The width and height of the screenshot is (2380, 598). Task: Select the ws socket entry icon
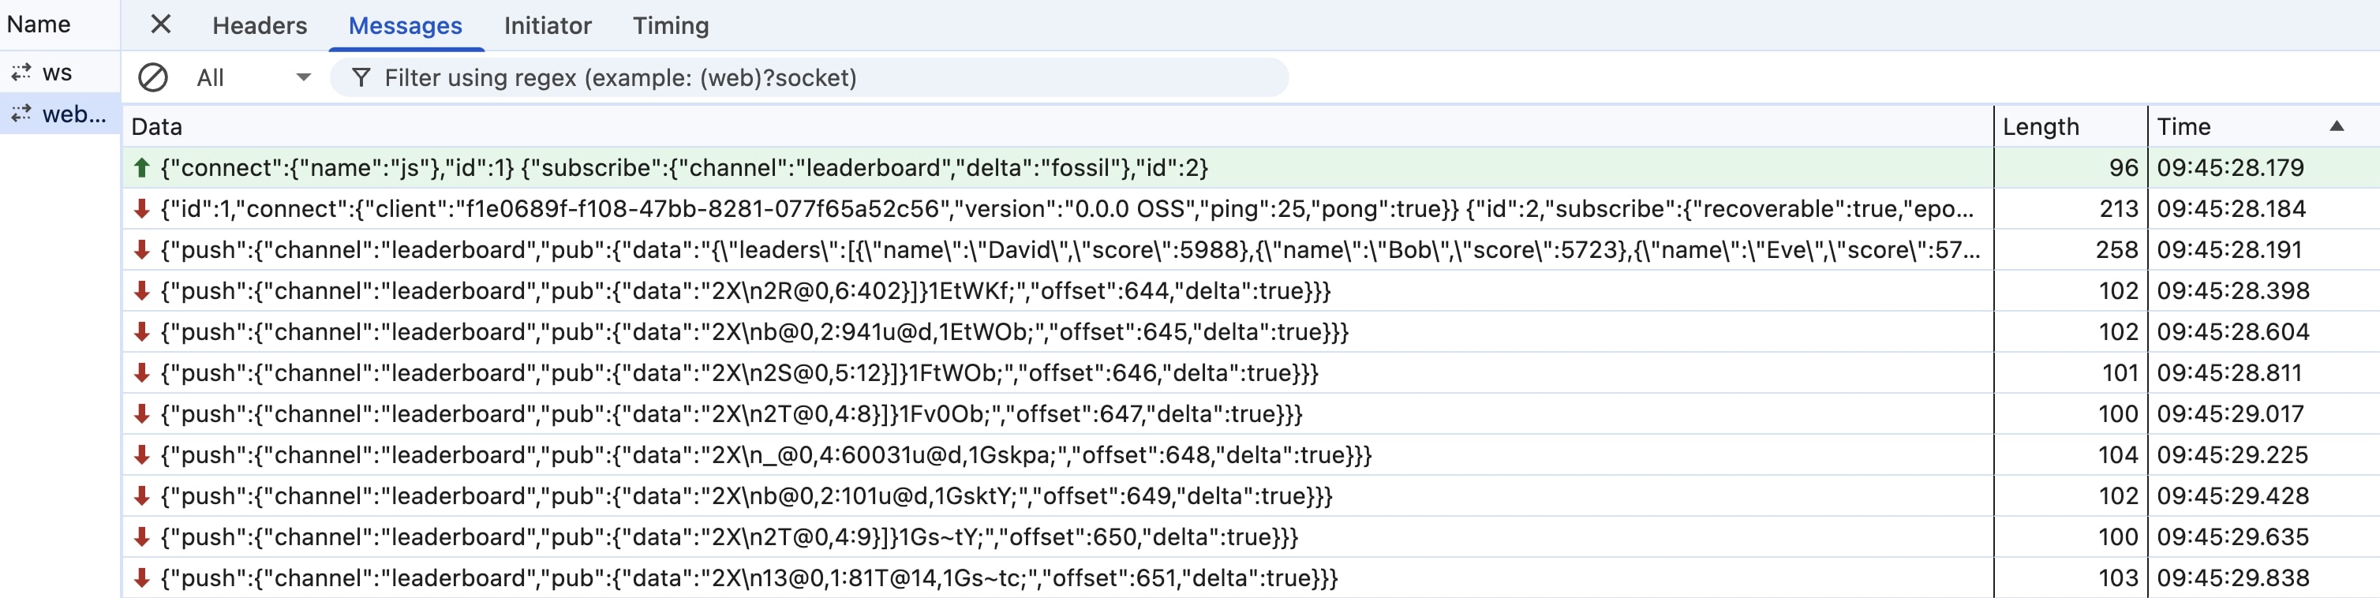pyautogui.click(x=21, y=72)
